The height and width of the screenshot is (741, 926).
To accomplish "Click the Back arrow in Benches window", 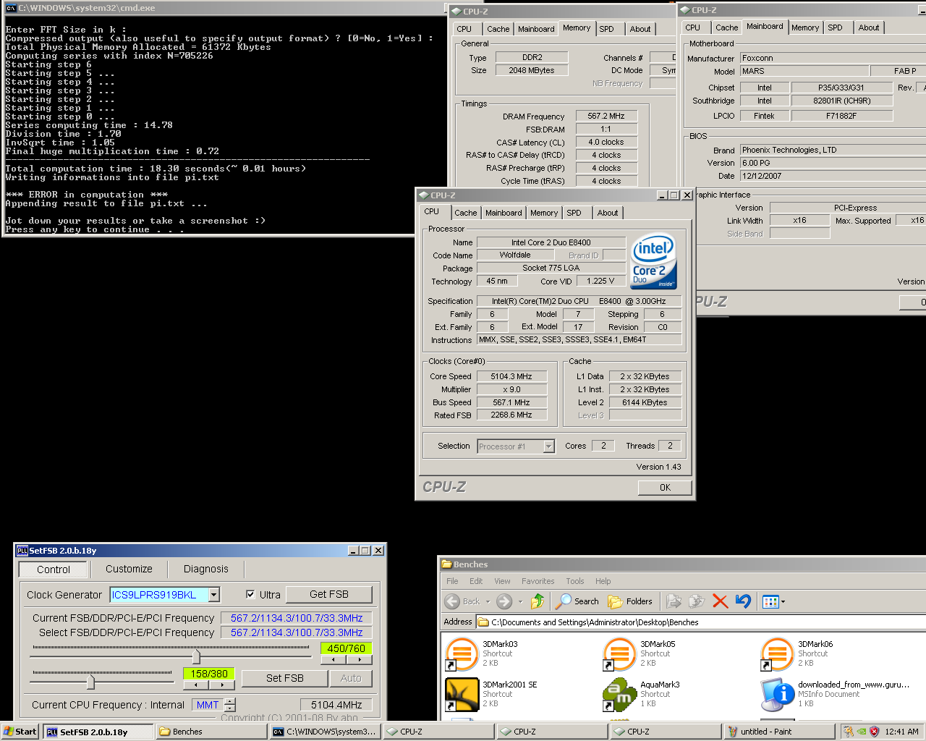I will click(452, 601).
